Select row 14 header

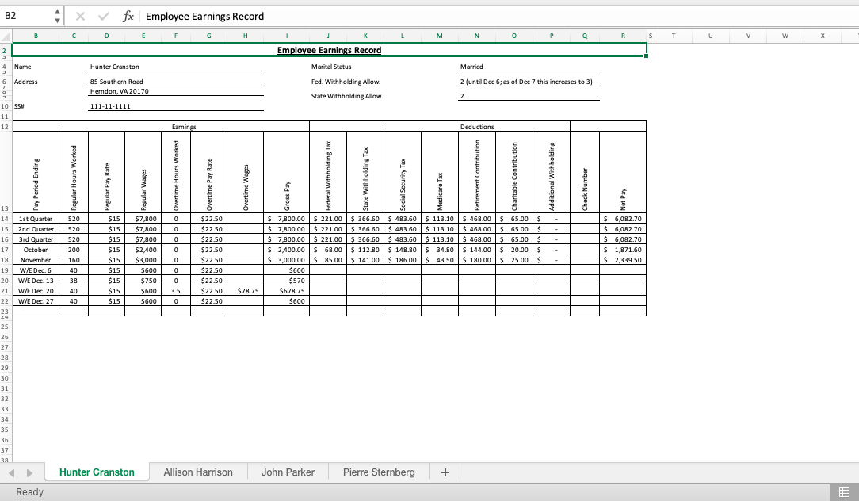point(6,219)
